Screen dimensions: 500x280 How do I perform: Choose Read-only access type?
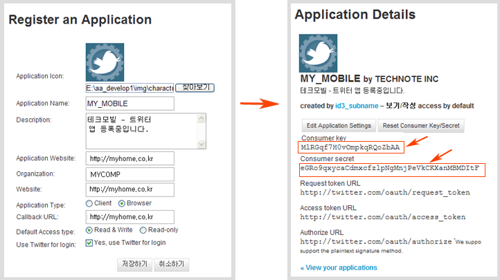(143, 230)
